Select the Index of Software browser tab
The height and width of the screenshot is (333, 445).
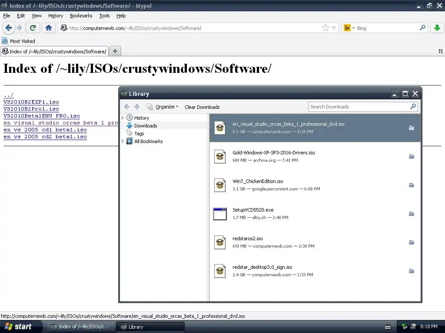(x=54, y=51)
